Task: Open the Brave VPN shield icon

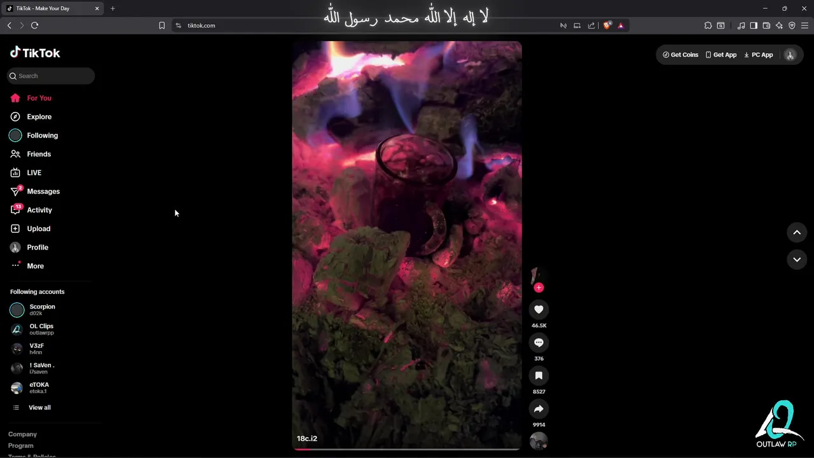Action: 792,25
